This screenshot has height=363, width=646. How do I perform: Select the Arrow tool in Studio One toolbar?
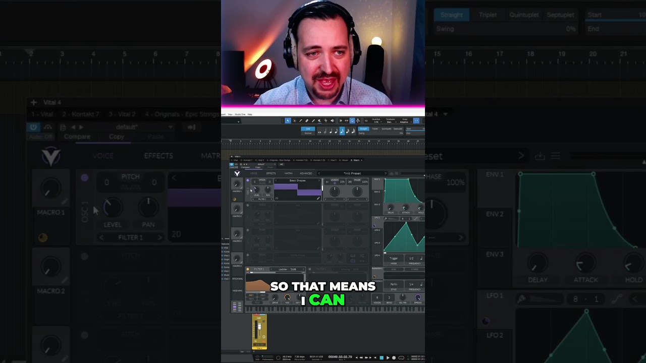tap(288, 120)
